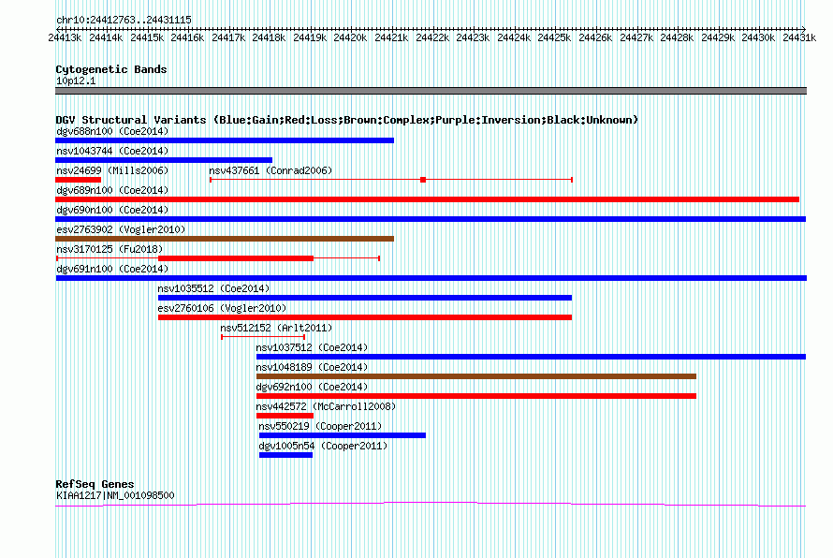Click the dgv691n100 (Coe2014) label
Screen dimensions: 833x558
pyautogui.click(x=112, y=269)
